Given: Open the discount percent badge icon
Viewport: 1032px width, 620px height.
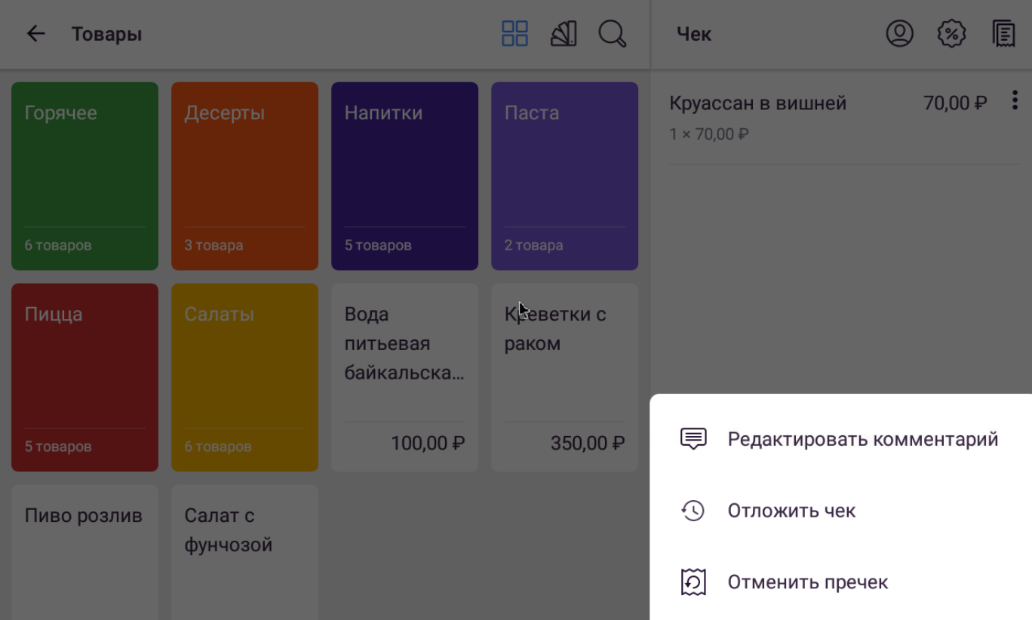Looking at the screenshot, I should click(x=951, y=34).
